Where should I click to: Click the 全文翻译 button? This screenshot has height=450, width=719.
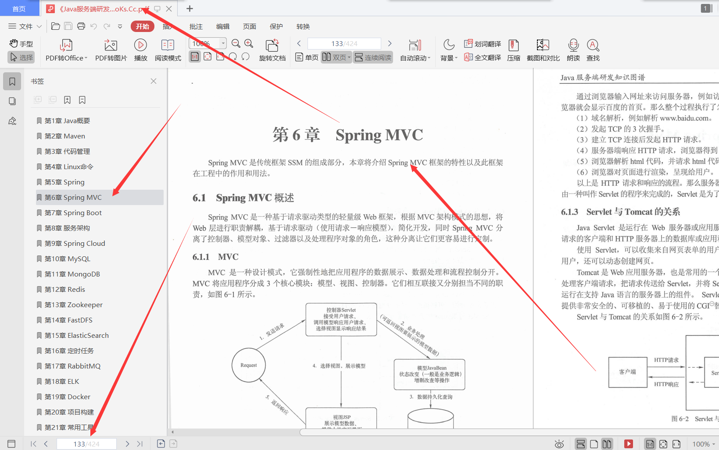482,57
